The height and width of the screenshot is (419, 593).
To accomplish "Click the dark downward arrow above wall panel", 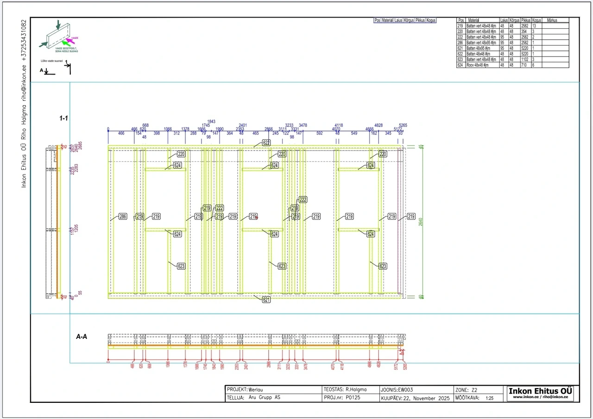I will click(x=57, y=24).
